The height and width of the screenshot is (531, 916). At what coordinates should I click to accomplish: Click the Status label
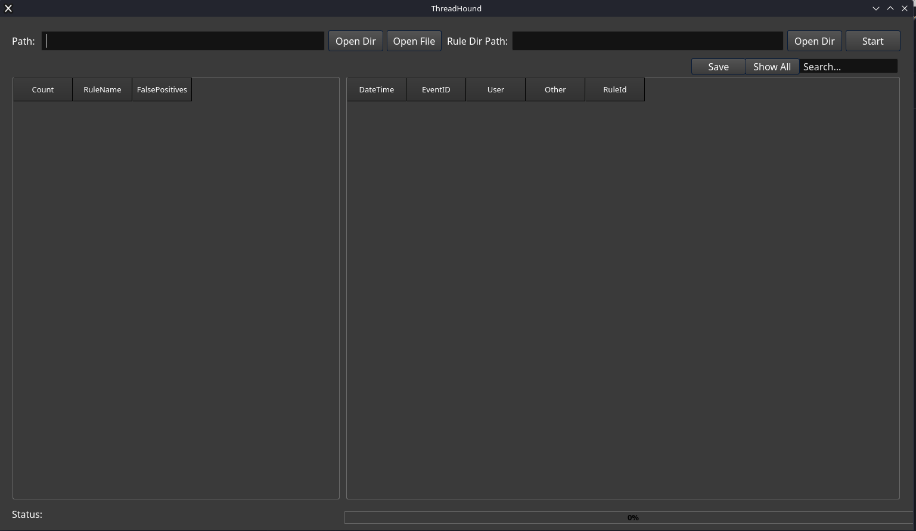click(27, 514)
